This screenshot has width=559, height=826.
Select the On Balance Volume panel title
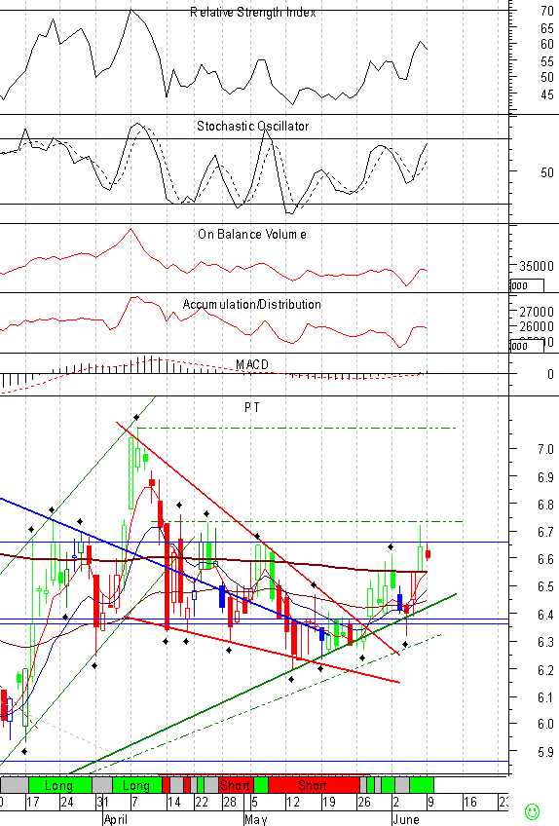[x=252, y=235]
